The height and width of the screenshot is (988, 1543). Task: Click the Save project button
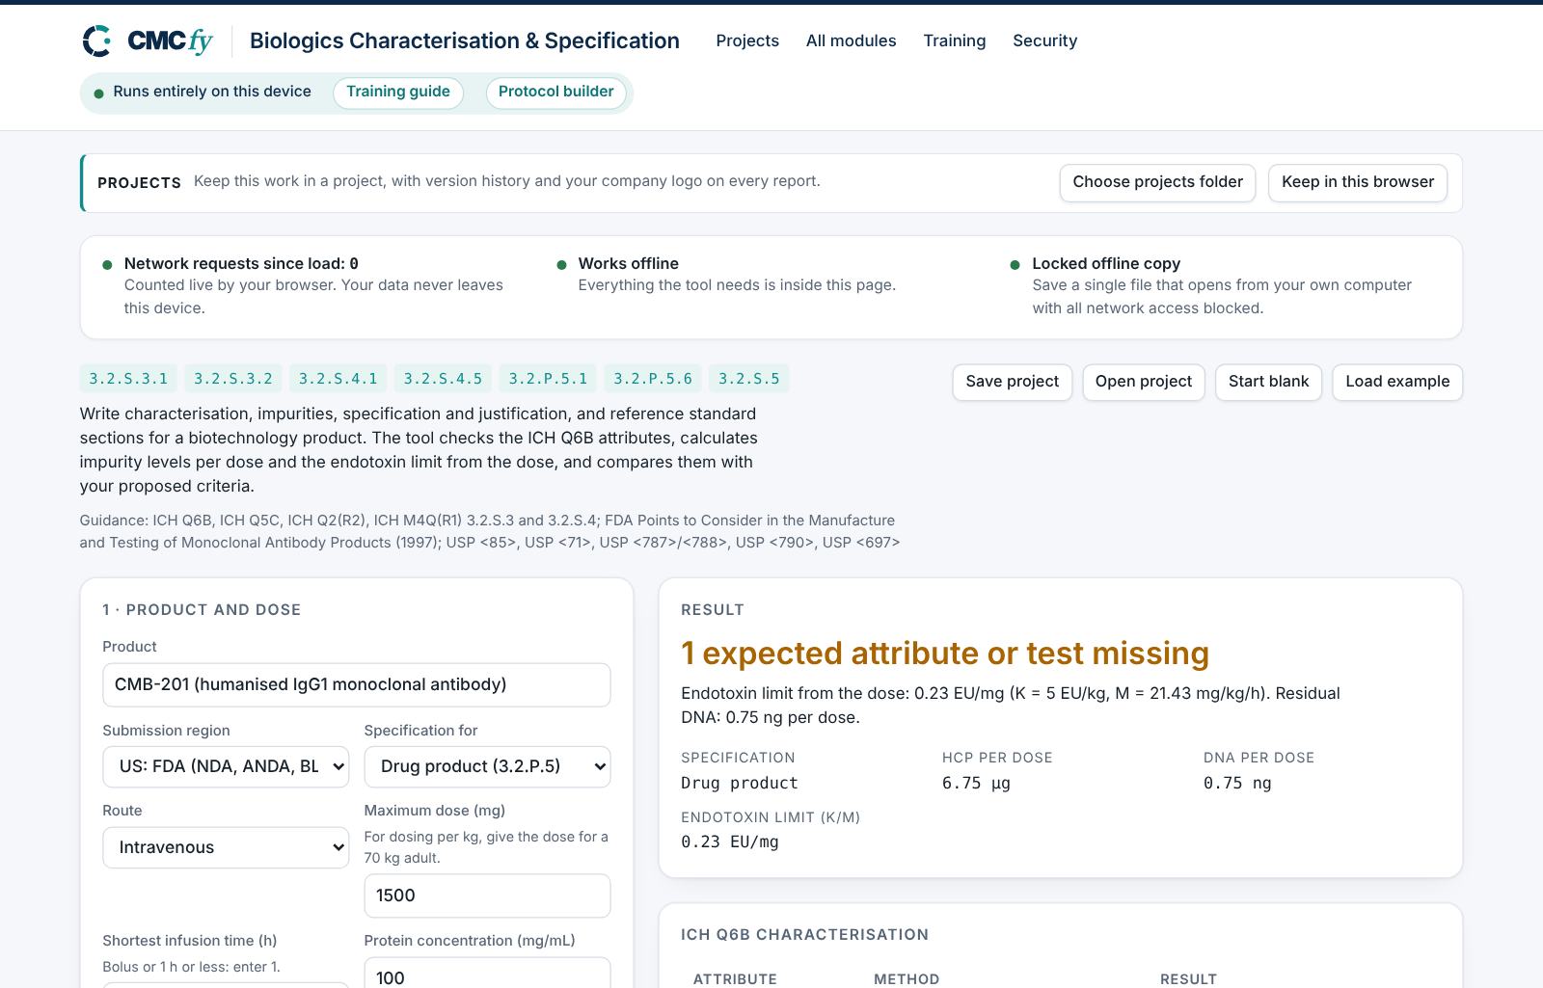tap(1012, 382)
